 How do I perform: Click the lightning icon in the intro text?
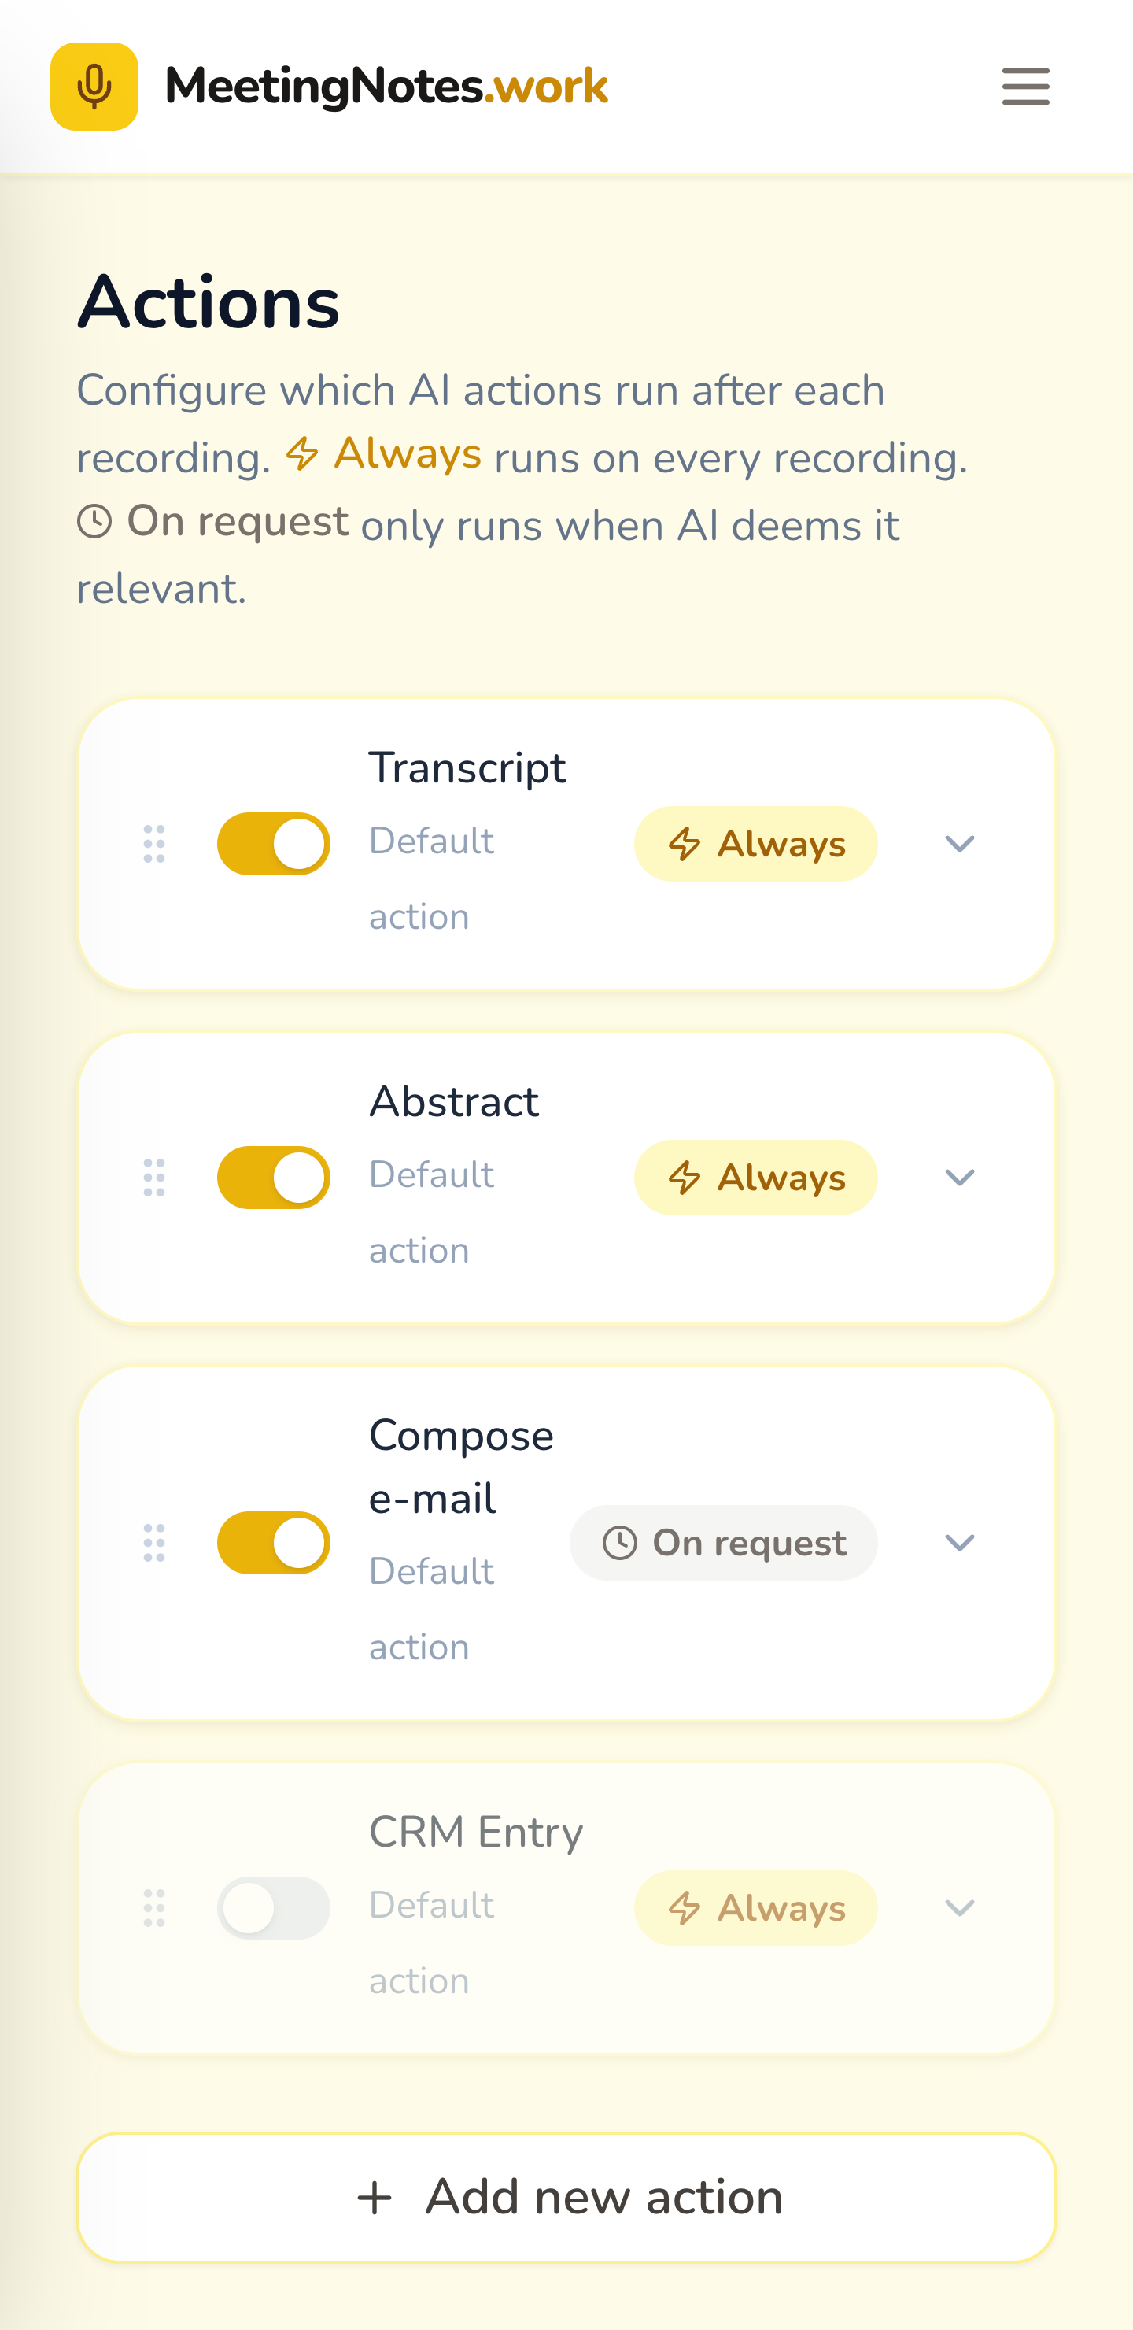click(302, 455)
